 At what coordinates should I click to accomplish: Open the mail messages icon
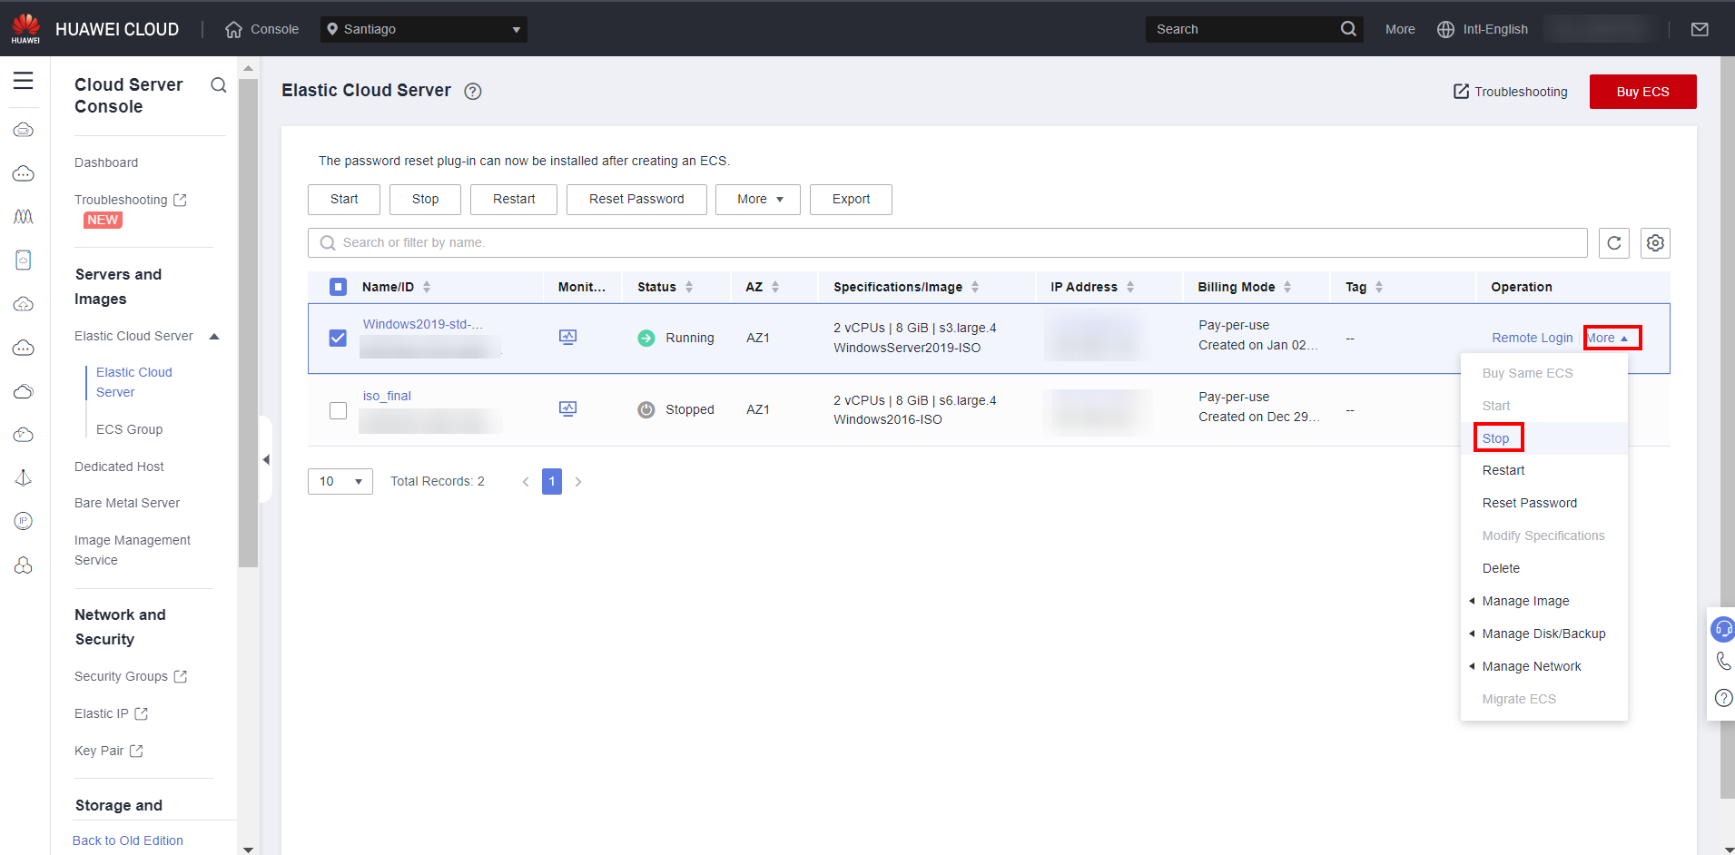tap(1700, 29)
